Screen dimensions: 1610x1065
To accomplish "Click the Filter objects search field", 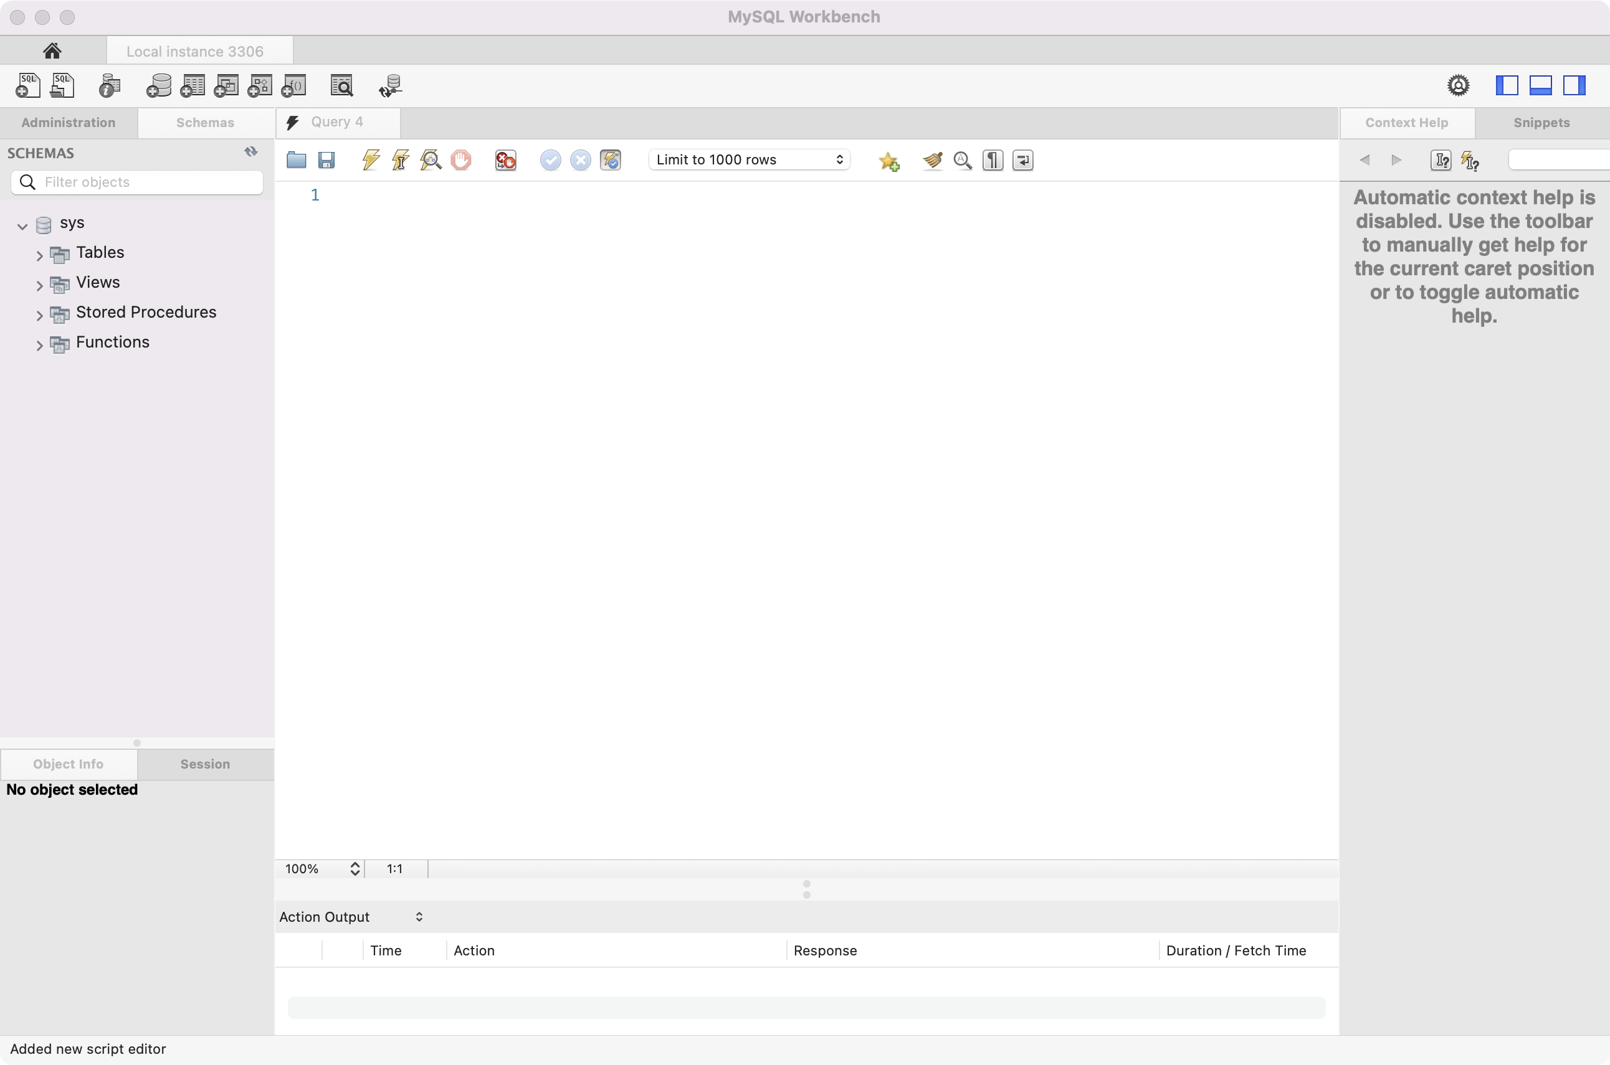I will pos(150,182).
